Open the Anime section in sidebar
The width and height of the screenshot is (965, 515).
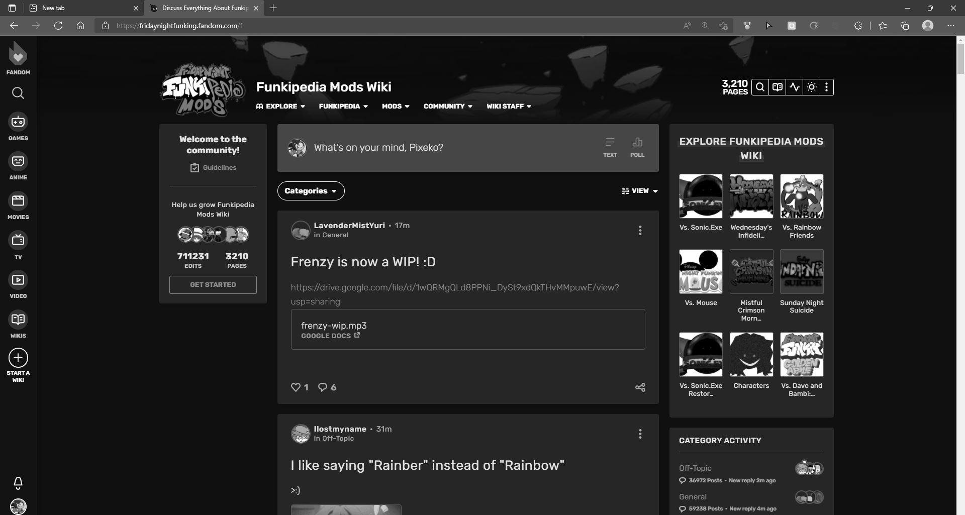(18, 166)
